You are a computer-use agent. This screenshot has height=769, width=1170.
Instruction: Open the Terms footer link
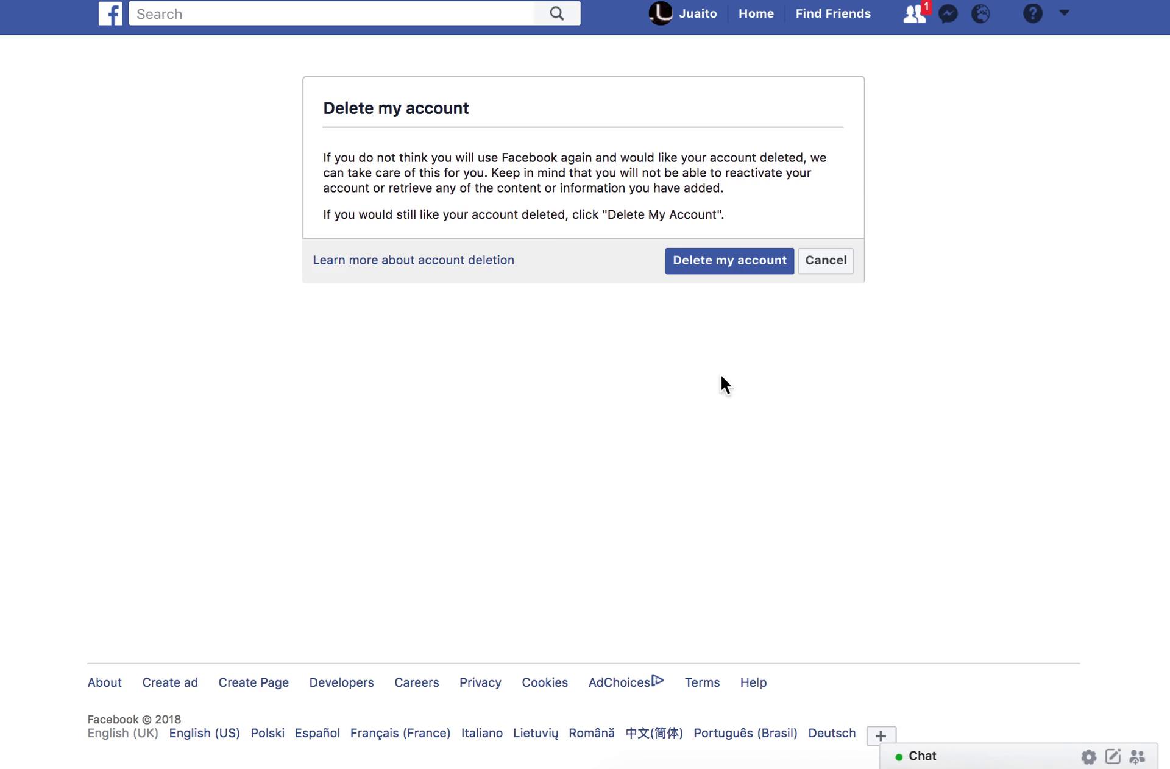(x=702, y=682)
